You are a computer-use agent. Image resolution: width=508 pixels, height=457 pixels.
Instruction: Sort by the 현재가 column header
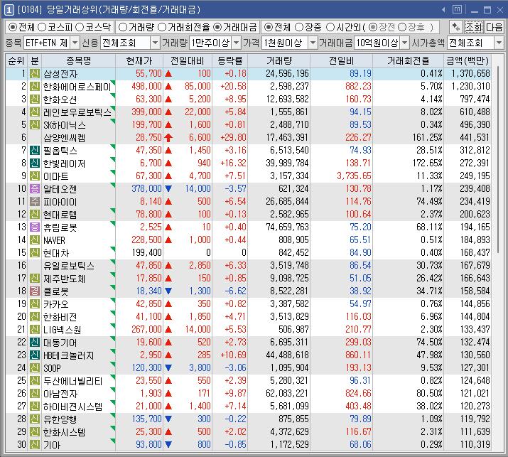click(x=139, y=60)
